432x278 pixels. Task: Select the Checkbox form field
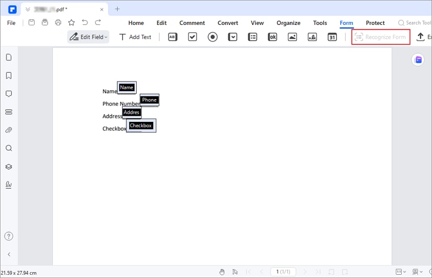(141, 126)
